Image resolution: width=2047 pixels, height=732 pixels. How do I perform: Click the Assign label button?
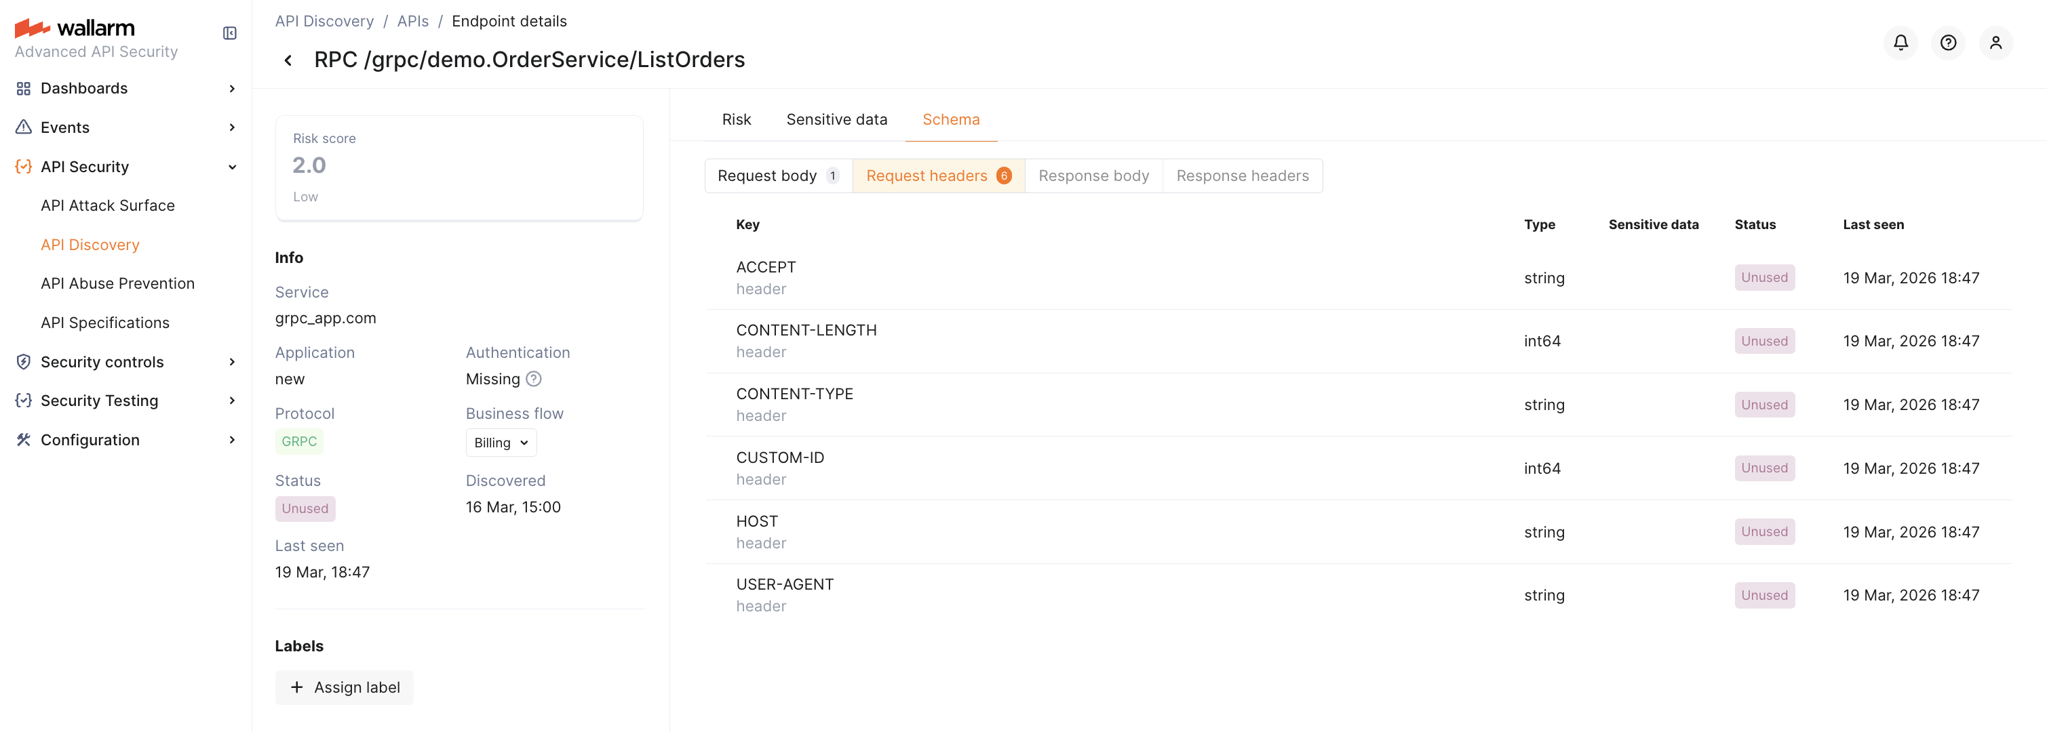pyautogui.click(x=343, y=687)
